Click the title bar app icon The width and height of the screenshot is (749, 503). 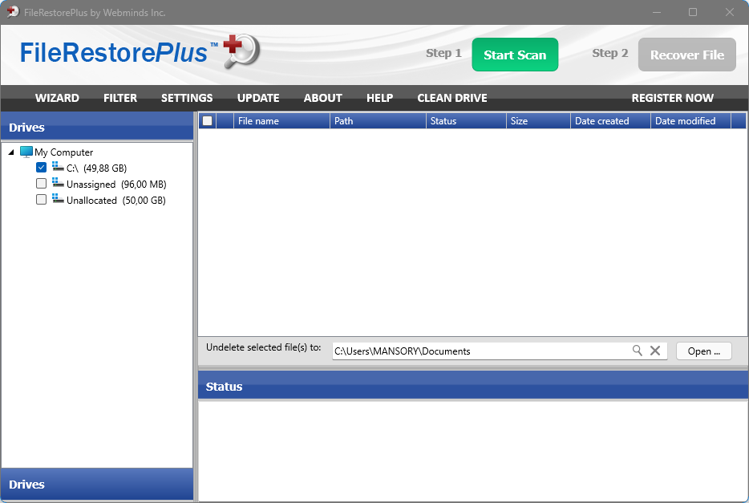coord(13,12)
